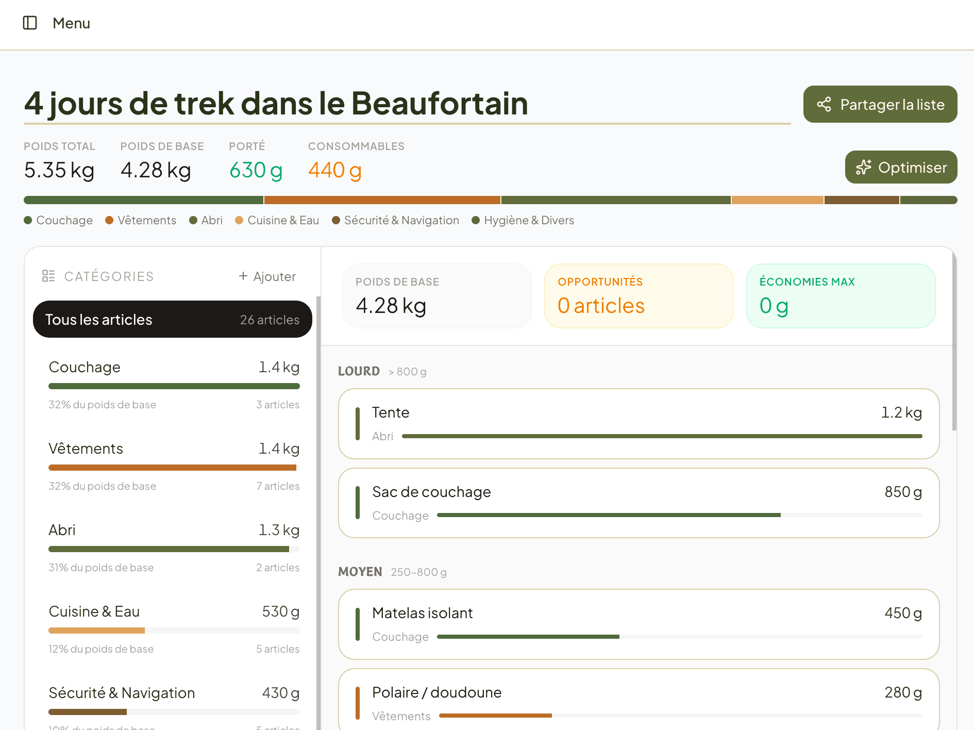Click the Tente item card

639,424
